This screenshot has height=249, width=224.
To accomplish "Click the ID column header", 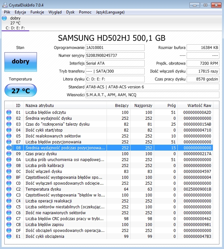I will [x=18, y=105].
